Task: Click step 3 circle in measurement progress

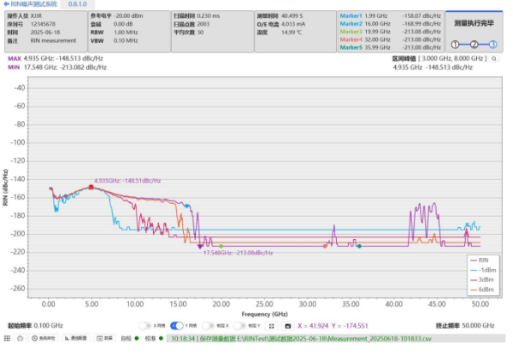Action: (492, 44)
